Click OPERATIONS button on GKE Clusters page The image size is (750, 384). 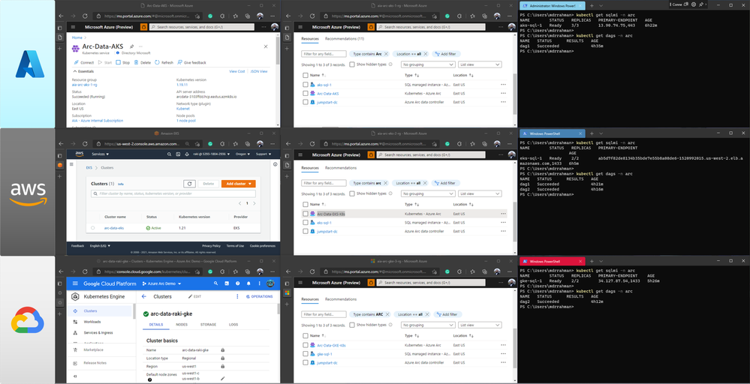259,296
